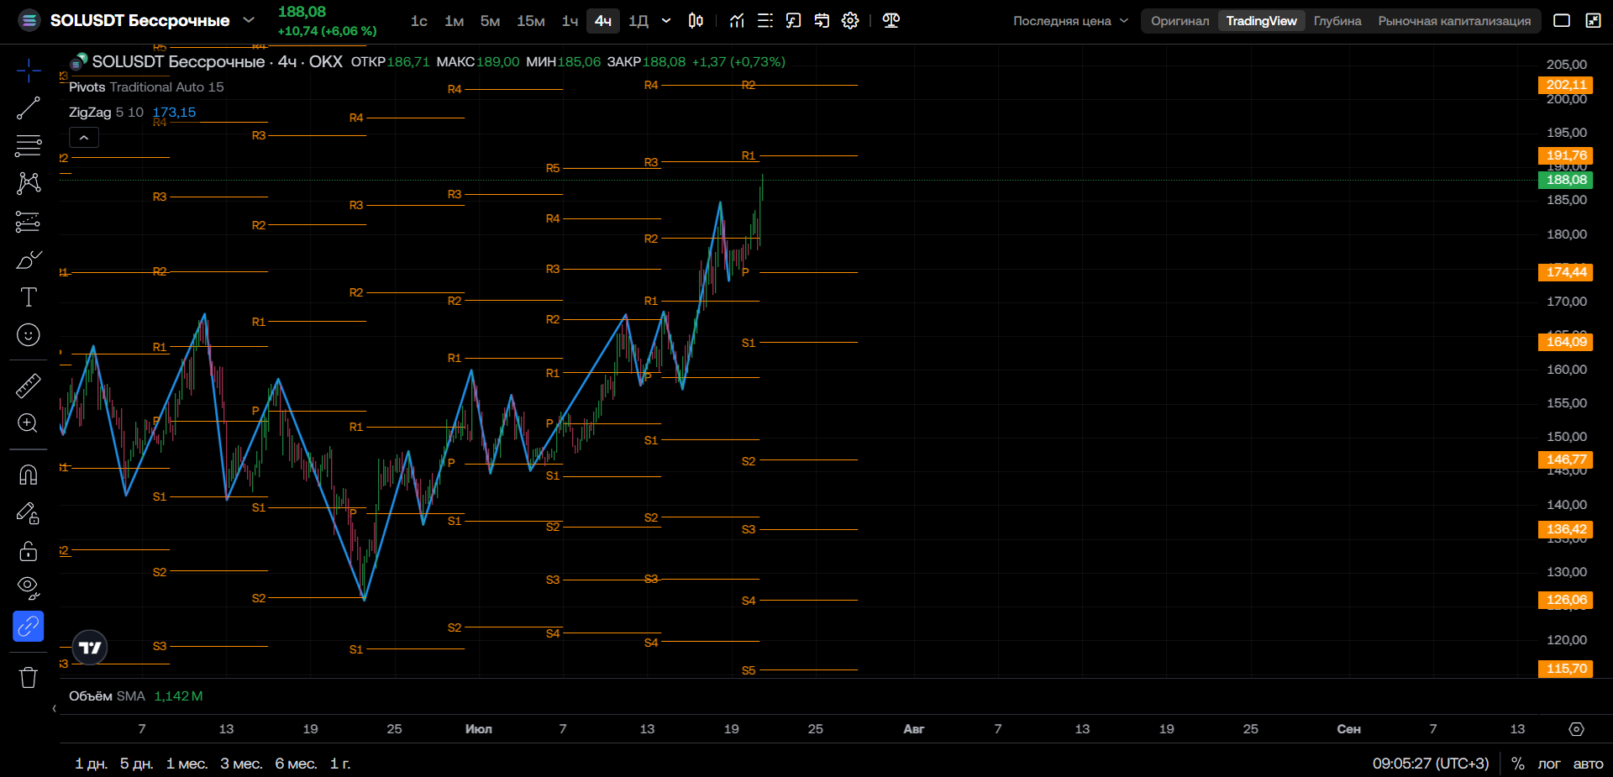Select the 4ч timeframe
The image size is (1613, 777).
pos(603,20)
